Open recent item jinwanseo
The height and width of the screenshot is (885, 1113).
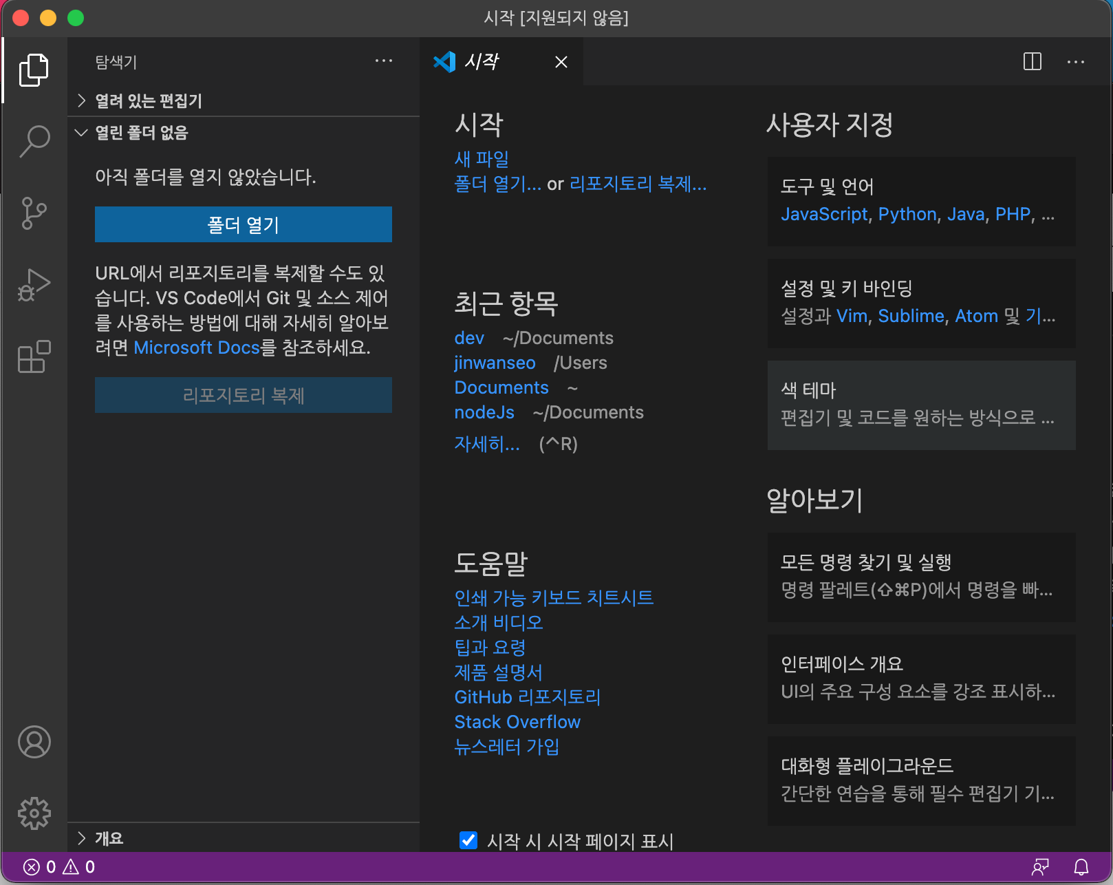point(495,363)
